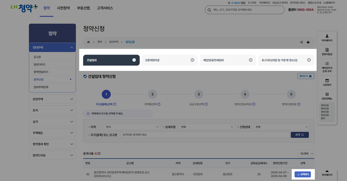Expand the 토지 sidebar section
Viewport: 347px width, 181px height.
click(53, 110)
